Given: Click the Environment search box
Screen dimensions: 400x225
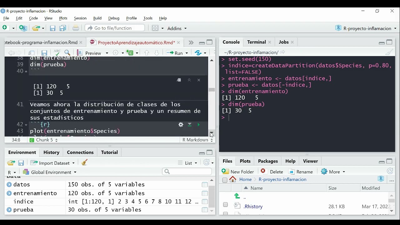Looking at the screenshot, I should point(187,172).
